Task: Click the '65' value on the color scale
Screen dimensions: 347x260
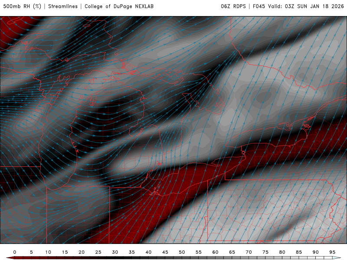Action: (x=232, y=252)
